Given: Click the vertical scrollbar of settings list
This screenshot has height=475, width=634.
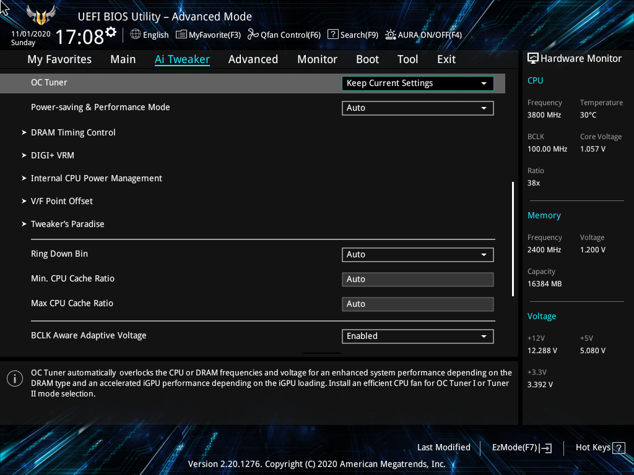Looking at the screenshot, I should [x=513, y=239].
